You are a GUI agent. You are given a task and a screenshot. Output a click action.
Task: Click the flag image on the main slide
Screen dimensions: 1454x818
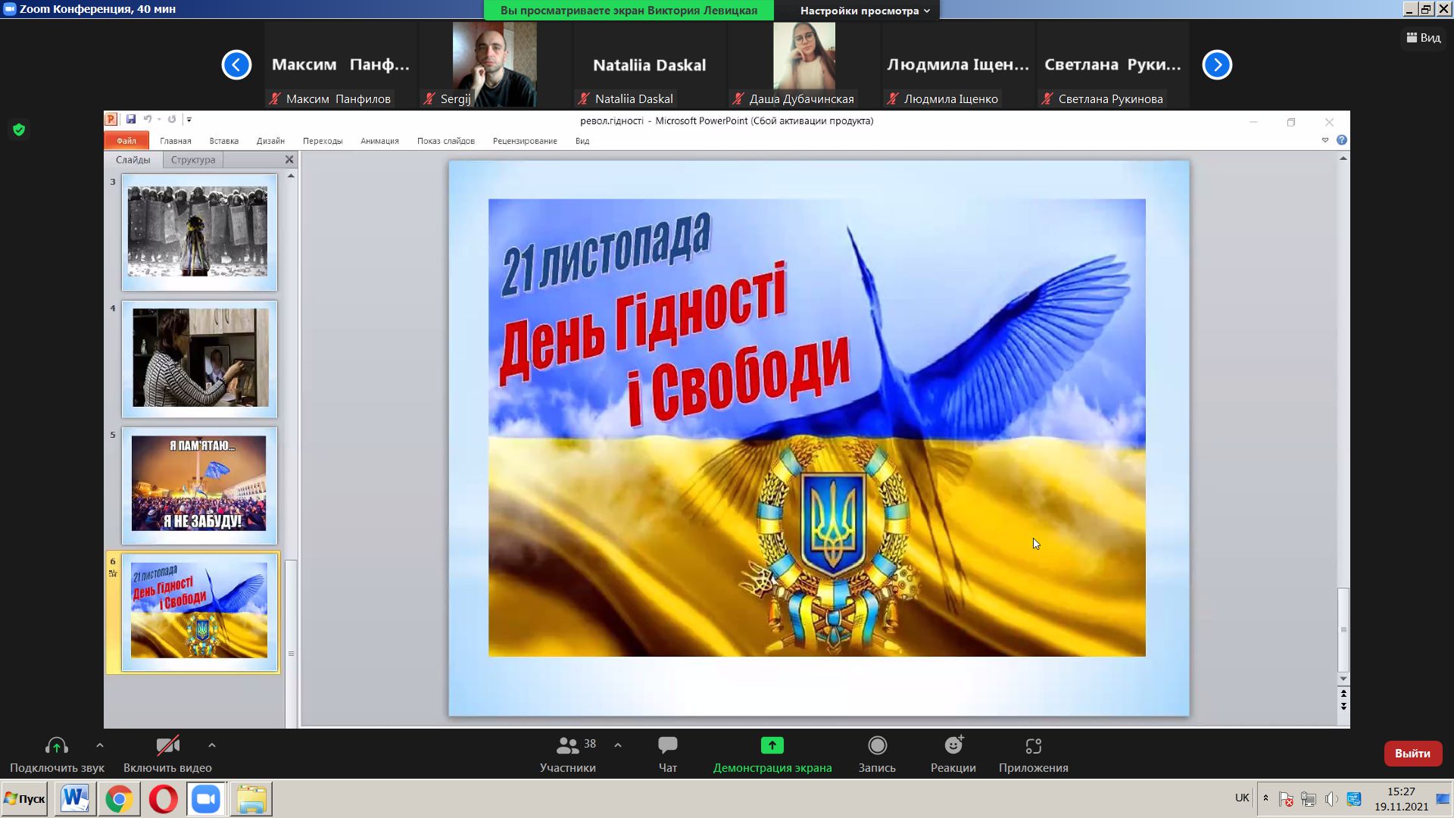pyautogui.click(x=817, y=428)
